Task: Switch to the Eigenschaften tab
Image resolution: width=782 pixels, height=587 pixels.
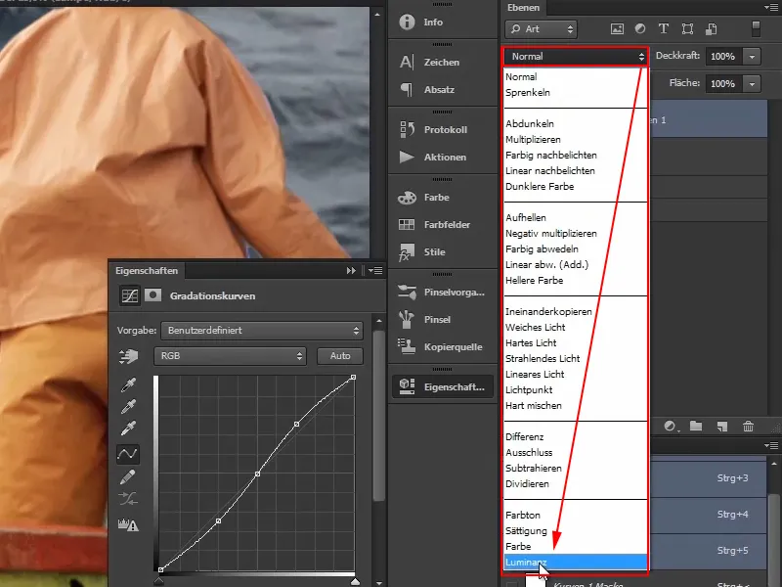Action: click(x=147, y=271)
